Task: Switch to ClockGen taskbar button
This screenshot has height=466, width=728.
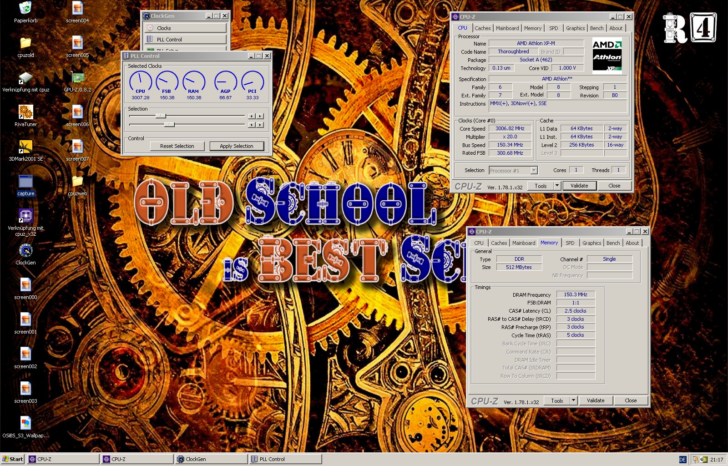Action: [211, 459]
